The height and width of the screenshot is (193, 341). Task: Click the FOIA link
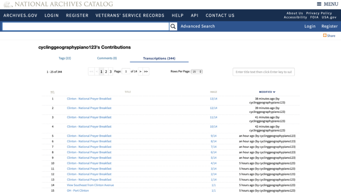click(x=314, y=17)
